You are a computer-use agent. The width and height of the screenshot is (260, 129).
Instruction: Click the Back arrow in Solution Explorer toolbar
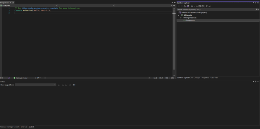179,6
